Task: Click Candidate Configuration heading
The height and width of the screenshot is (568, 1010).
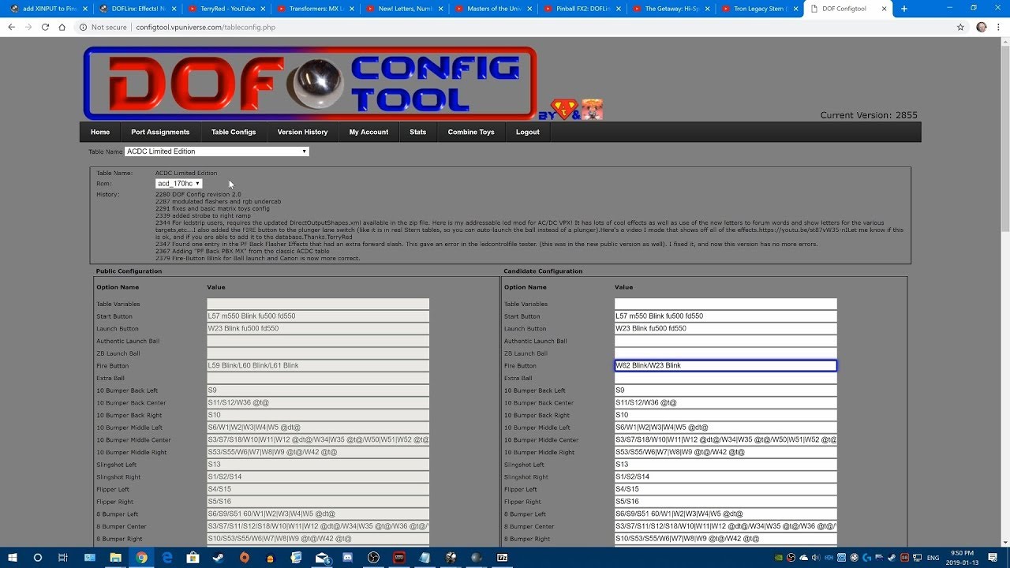Action: pos(543,271)
